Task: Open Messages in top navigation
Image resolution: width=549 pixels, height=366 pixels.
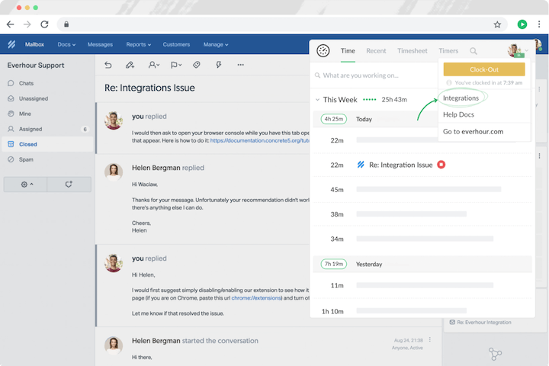Action: (100, 44)
